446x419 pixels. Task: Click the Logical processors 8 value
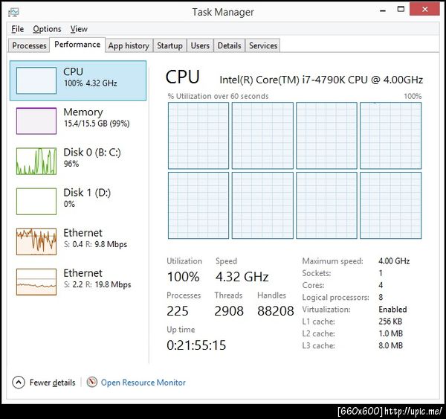(x=381, y=298)
